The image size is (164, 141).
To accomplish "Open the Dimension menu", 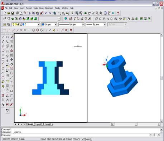I will pos(49,8).
